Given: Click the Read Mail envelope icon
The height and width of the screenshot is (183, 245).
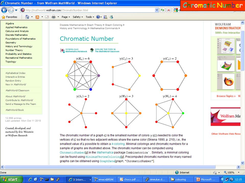Looking at the screenshot, I should [47, 17].
